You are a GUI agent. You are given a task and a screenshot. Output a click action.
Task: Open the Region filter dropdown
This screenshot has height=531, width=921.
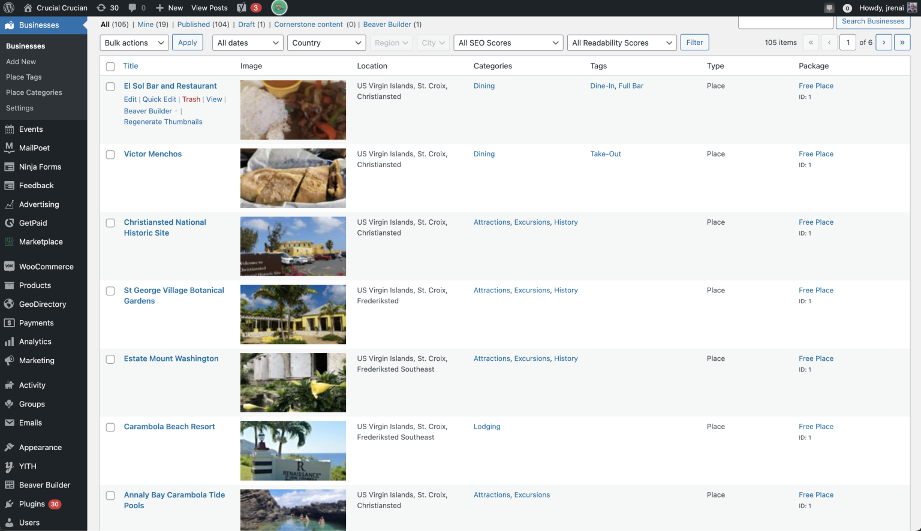pos(392,43)
